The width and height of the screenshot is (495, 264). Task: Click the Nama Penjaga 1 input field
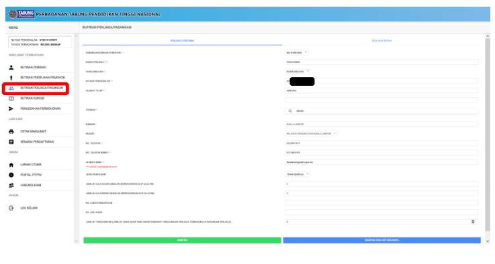point(381,62)
